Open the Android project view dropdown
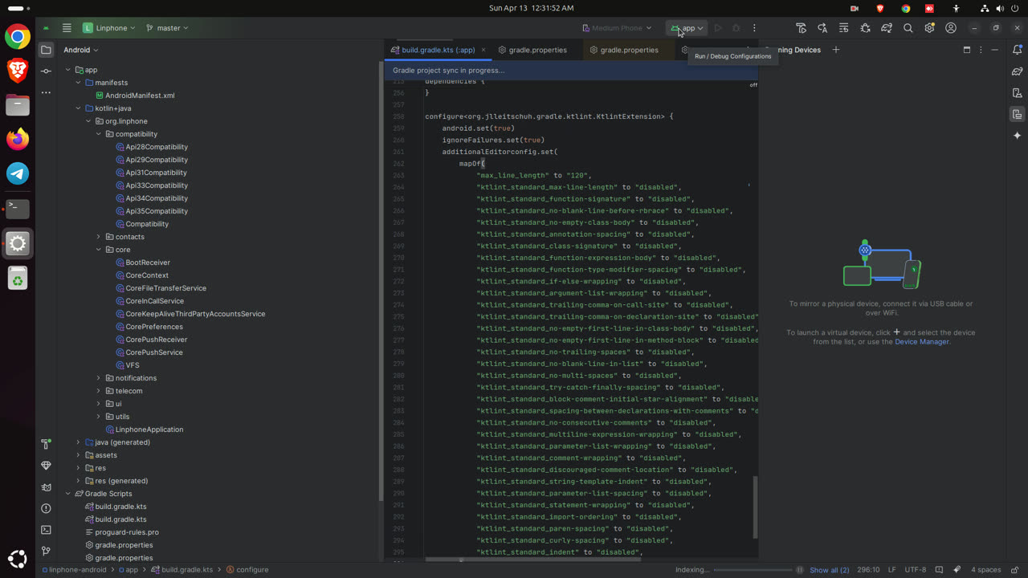This screenshot has height=578, width=1028. coord(81,50)
